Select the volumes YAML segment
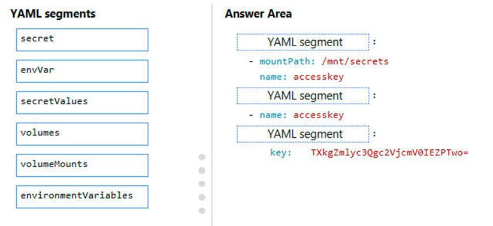The height and width of the screenshot is (226, 493). tap(82, 134)
